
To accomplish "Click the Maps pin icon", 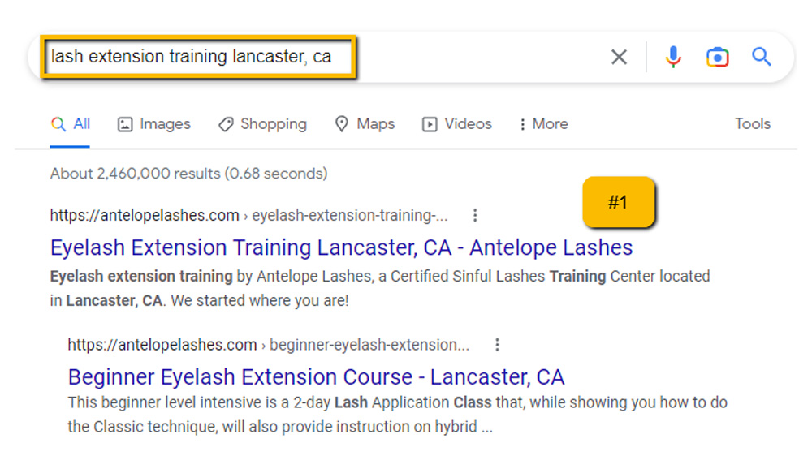I will point(342,124).
